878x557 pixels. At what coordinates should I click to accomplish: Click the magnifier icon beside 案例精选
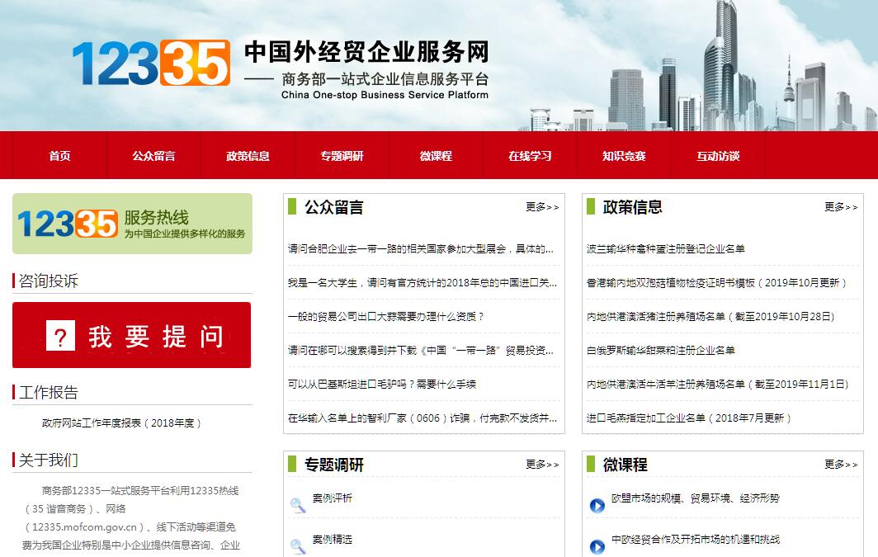coord(298,545)
